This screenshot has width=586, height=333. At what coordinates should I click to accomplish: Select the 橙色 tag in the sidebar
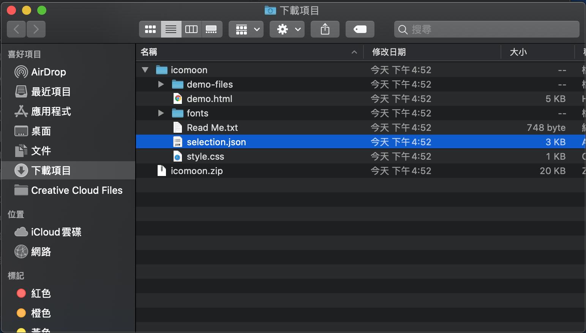point(68,313)
